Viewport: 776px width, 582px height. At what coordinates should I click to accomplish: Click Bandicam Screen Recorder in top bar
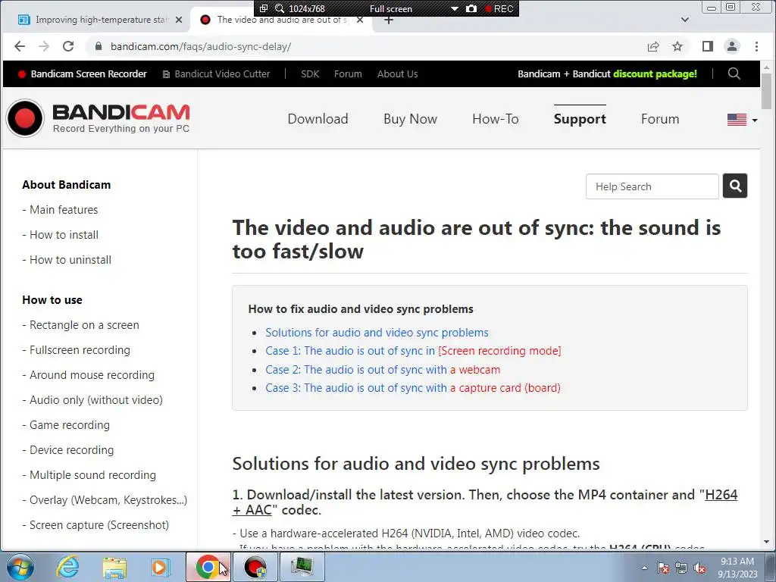click(83, 74)
